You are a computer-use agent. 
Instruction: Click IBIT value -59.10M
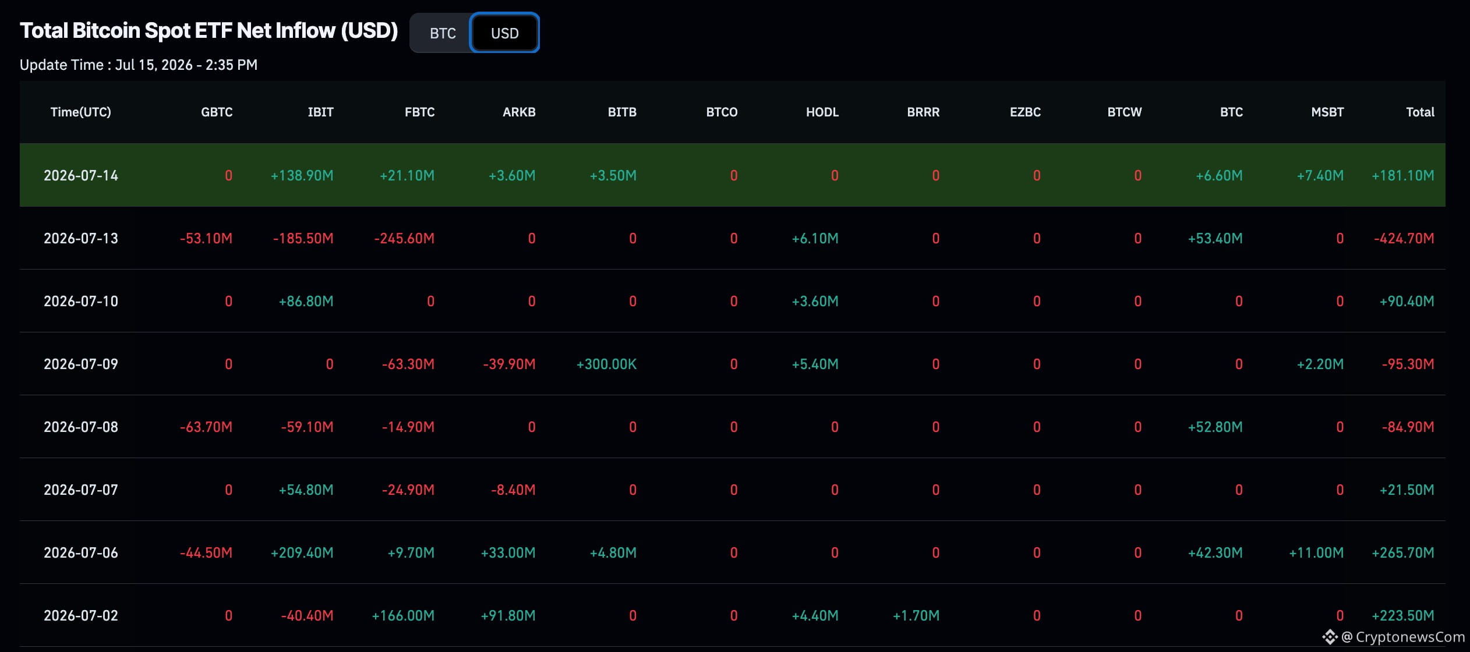(307, 427)
